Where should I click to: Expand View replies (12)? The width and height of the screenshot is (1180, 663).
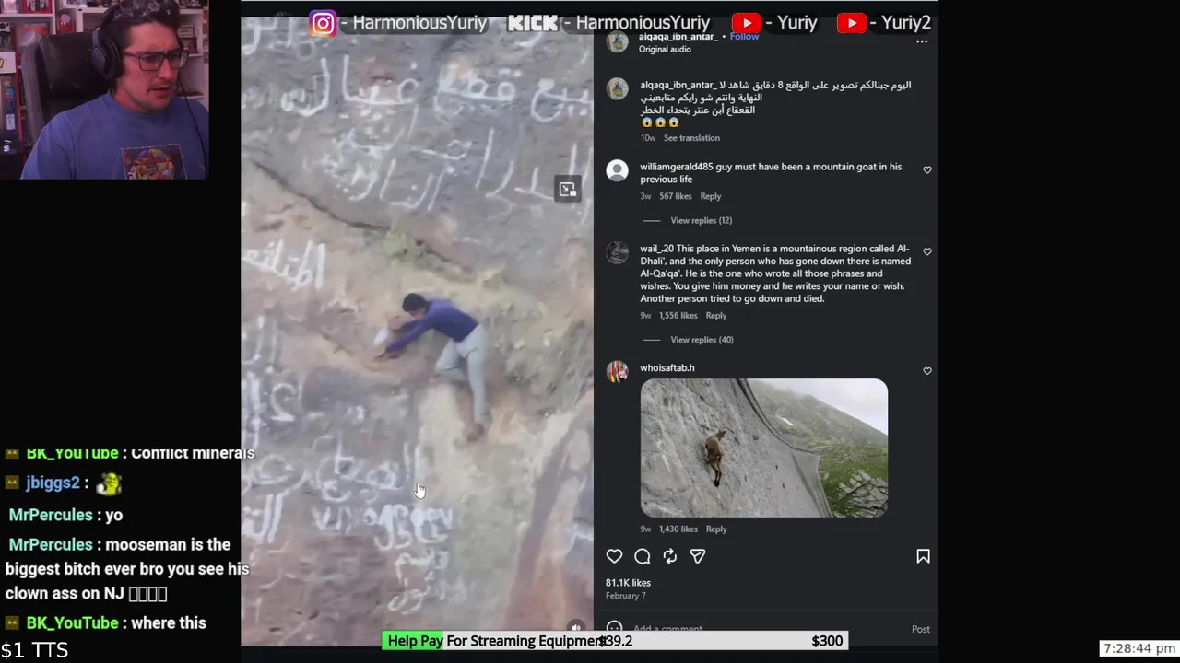[701, 220]
